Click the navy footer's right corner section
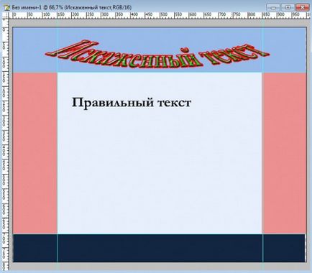The width and height of the screenshot is (312, 273). [285, 248]
